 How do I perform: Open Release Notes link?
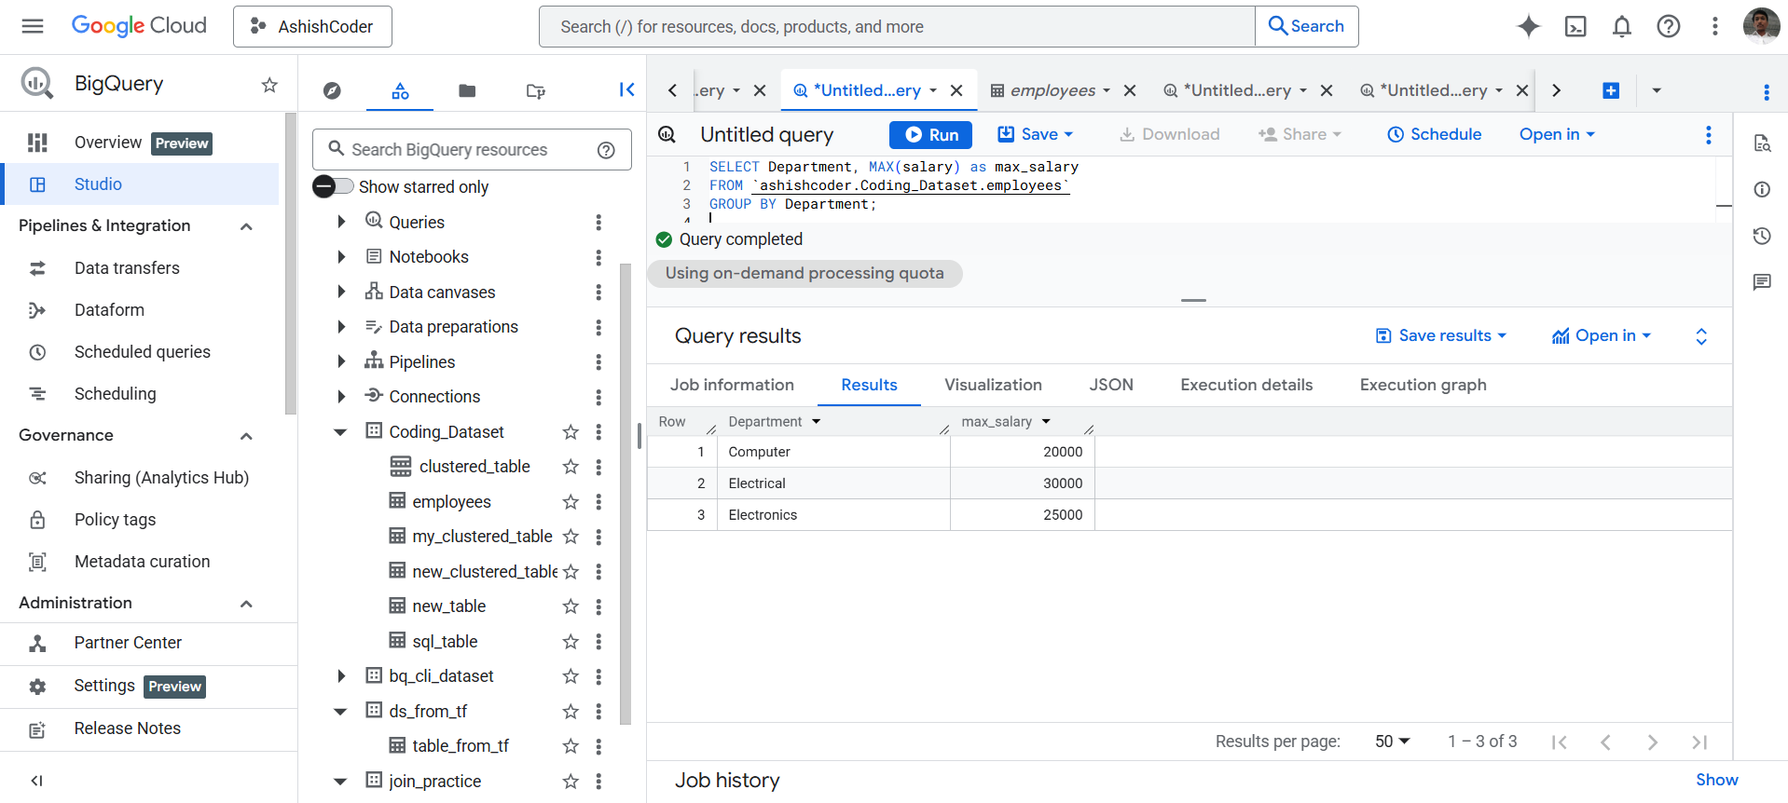(127, 728)
